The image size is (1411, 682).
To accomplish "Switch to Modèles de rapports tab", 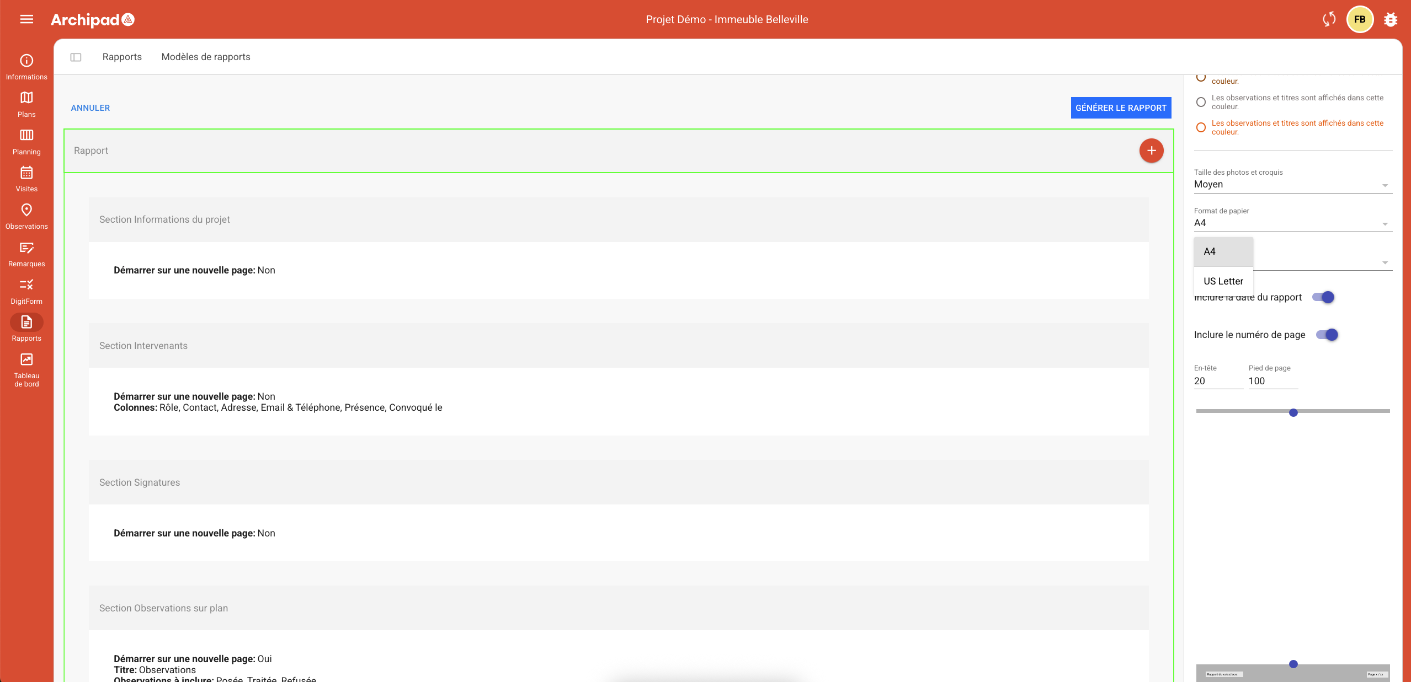I will pyautogui.click(x=206, y=57).
